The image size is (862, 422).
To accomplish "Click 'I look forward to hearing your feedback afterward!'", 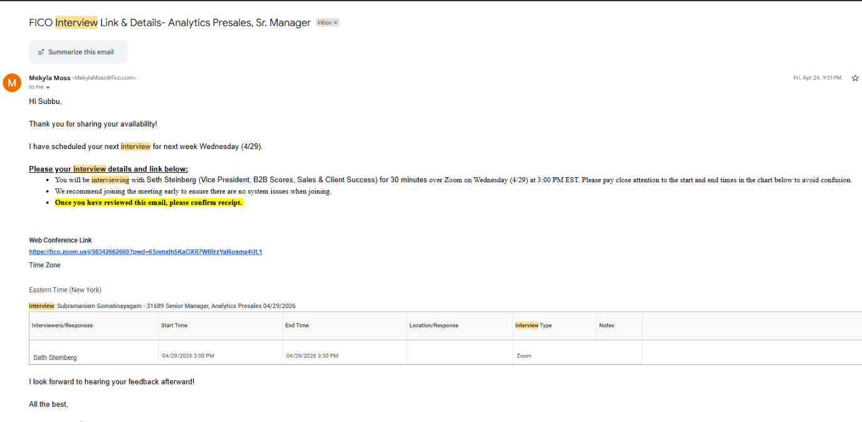I will tap(112, 381).
